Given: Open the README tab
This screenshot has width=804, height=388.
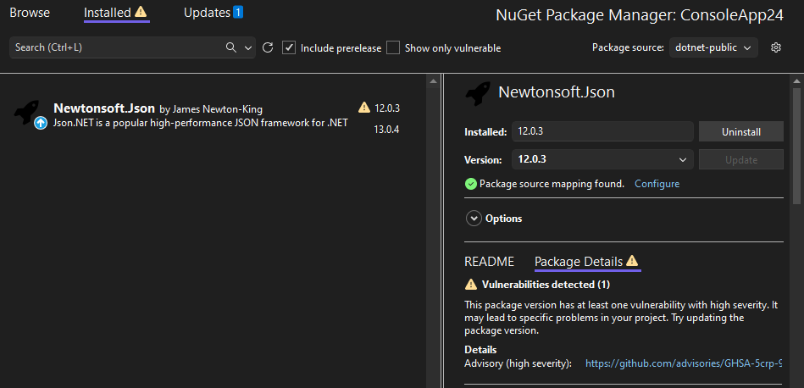Looking at the screenshot, I should pos(489,262).
